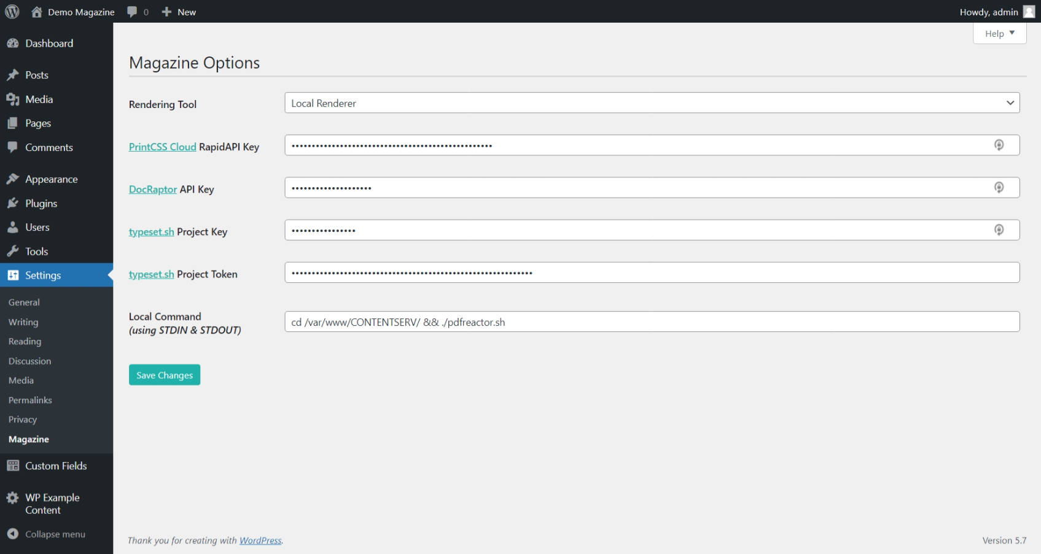Image resolution: width=1041 pixels, height=554 pixels.
Task: Open the Media library via its icon
Action: [14, 99]
